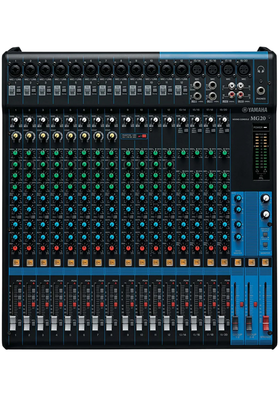Click the channel 3 AUX1 blue knob
Viewport: 279px width, 398px height.
42,198
